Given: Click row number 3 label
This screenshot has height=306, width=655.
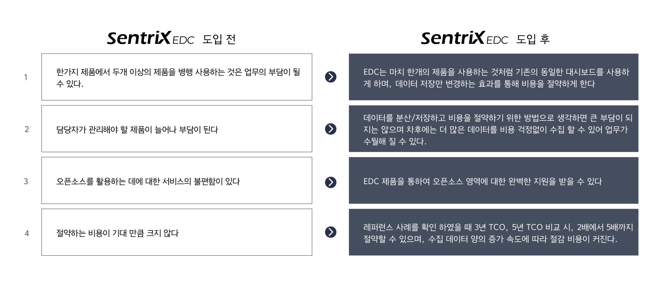Looking at the screenshot, I should point(26,181).
